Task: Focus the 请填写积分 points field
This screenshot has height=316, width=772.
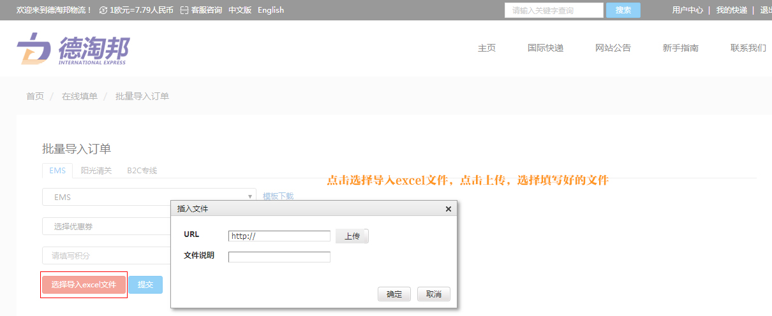Action: (x=107, y=255)
